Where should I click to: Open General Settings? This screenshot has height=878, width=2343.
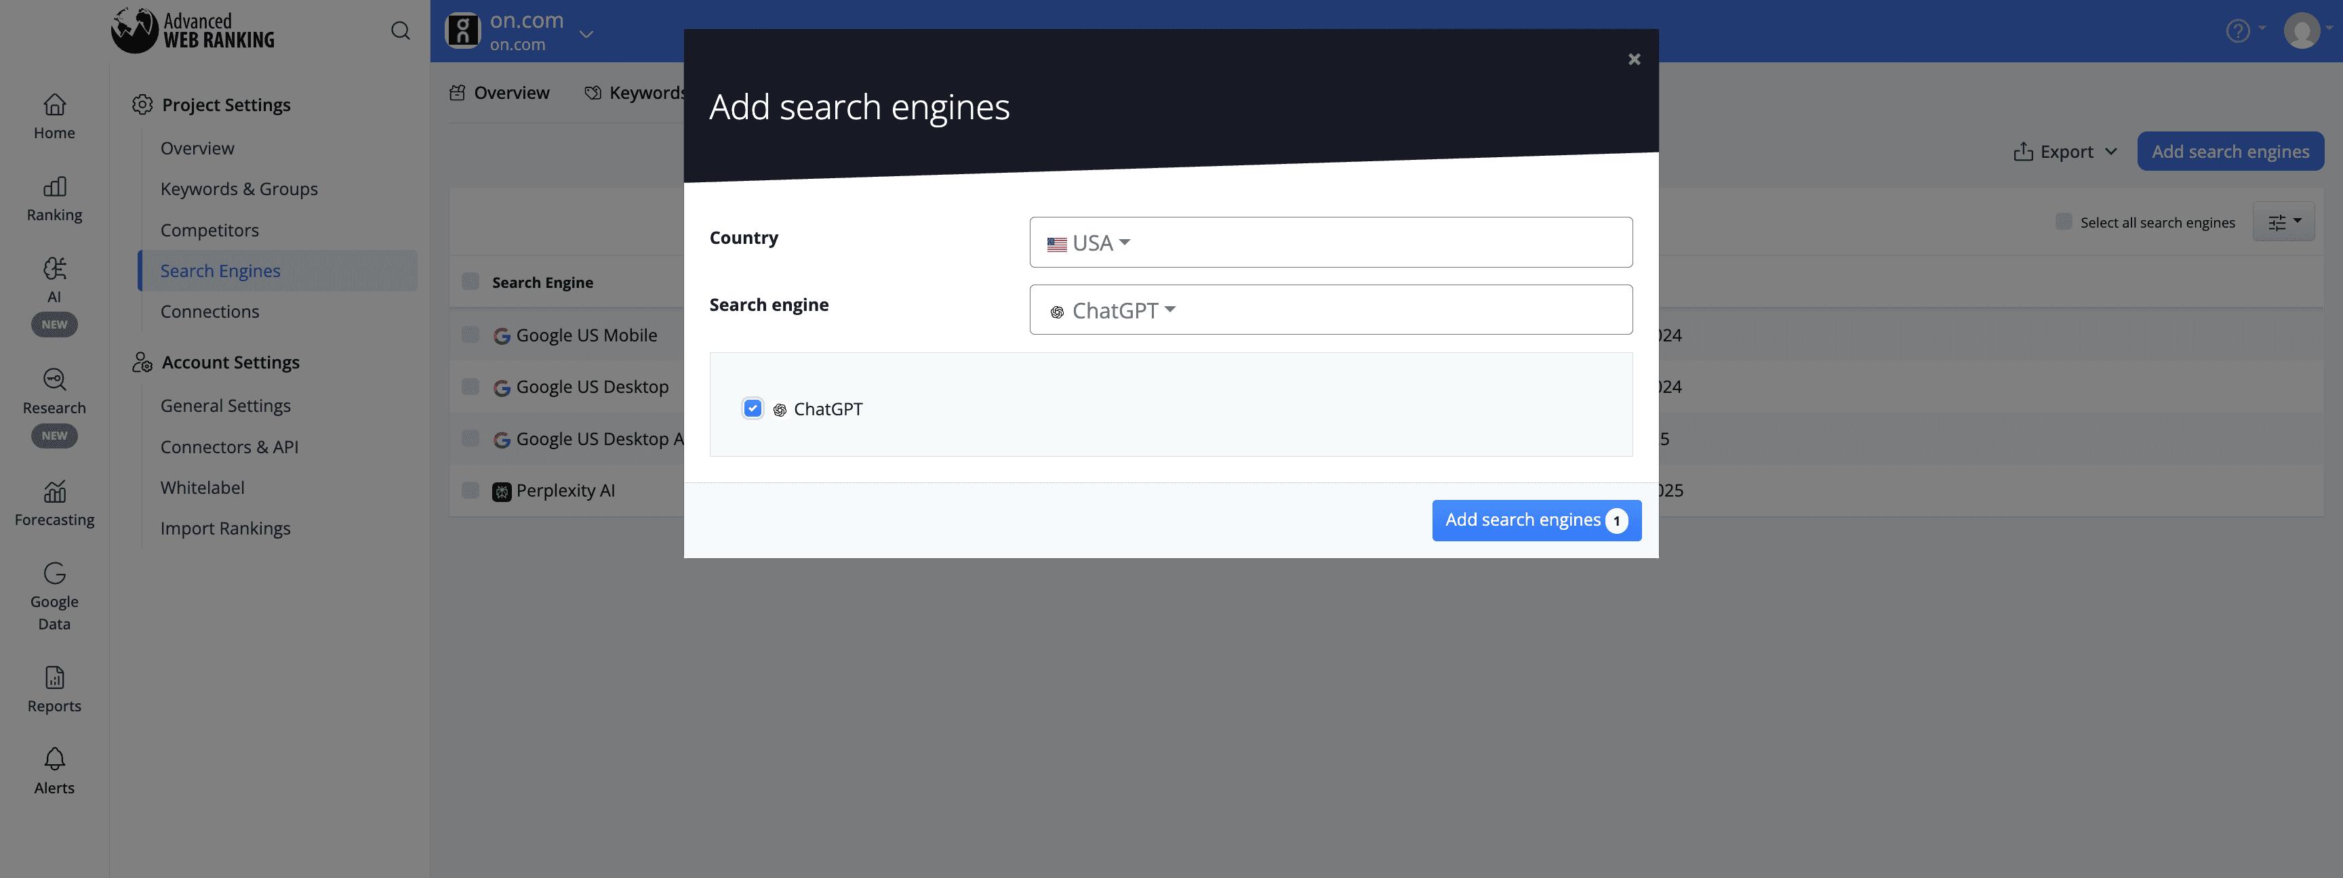(x=226, y=405)
